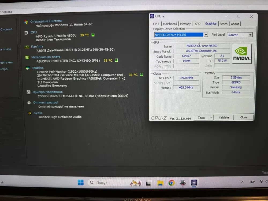Click the monitor icon beside Графіка
The height and width of the screenshot is (201, 268).
[x=27, y=68]
